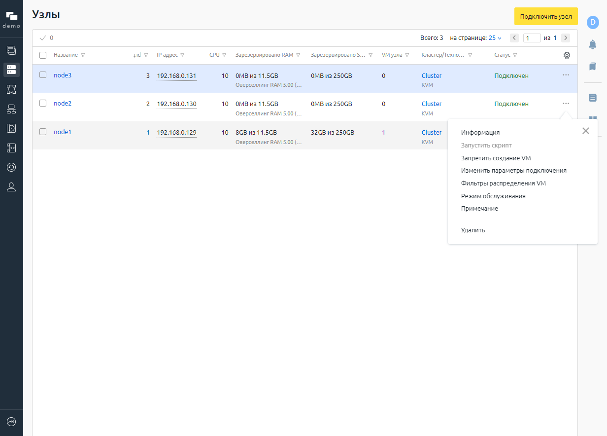The image size is (607, 436).
Task: Open the virtual machines sidebar icon
Action: (11, 50)
